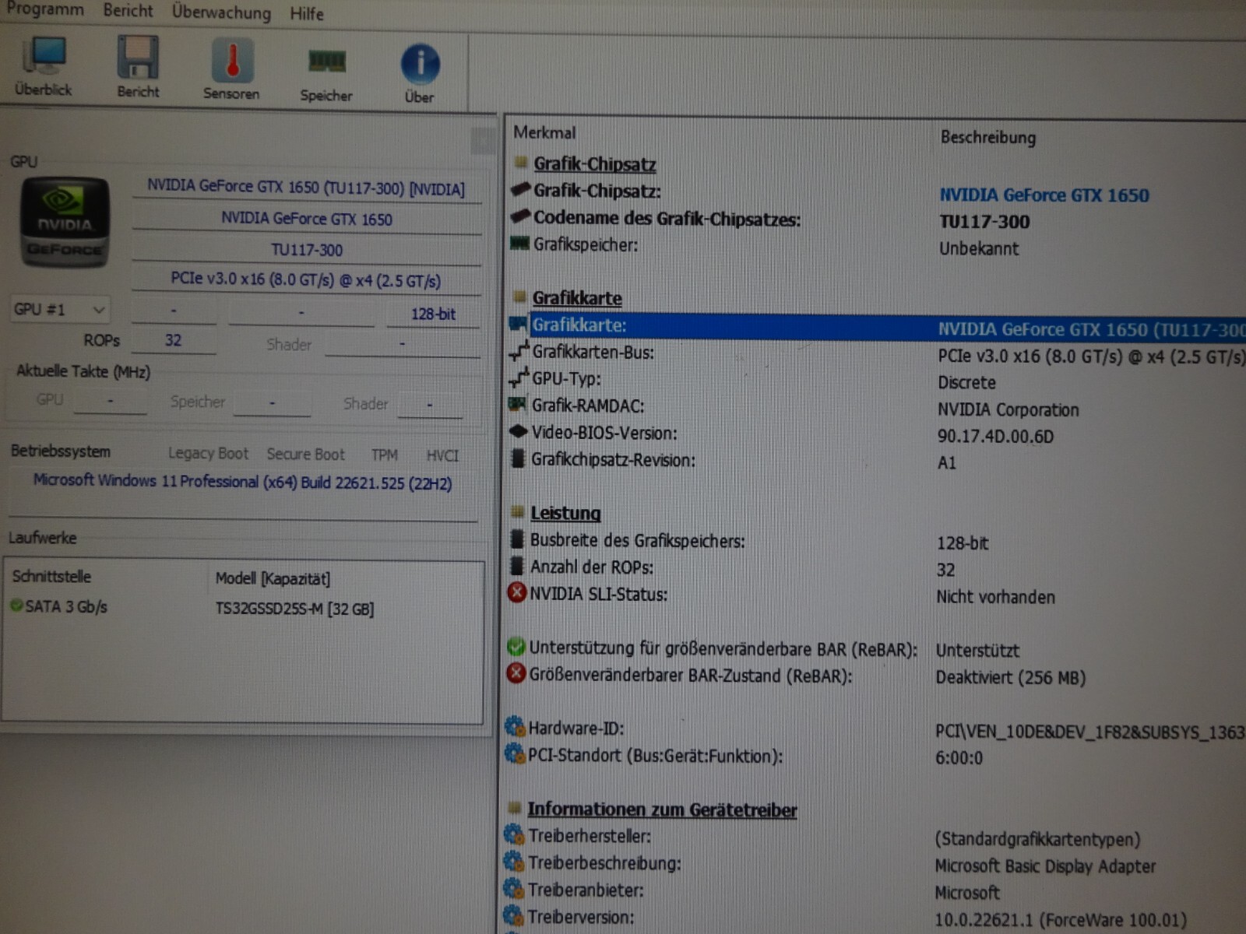Open the Programm menu
The image size is (1246, 934).
[x=44, y=9]
